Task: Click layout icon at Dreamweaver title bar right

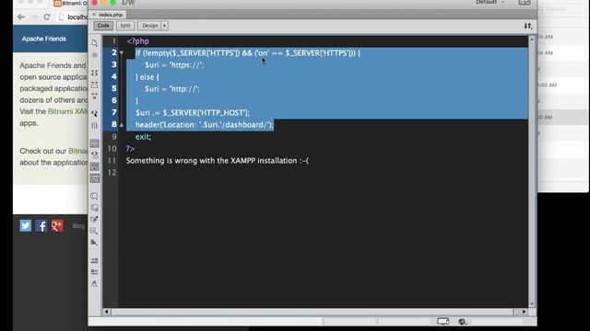Action: pos(525,2)
